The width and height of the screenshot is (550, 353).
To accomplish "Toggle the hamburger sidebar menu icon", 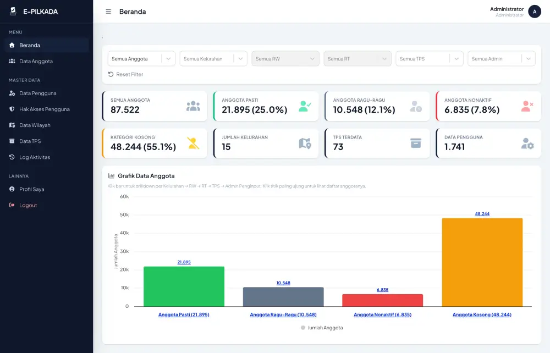I will 108,12.
